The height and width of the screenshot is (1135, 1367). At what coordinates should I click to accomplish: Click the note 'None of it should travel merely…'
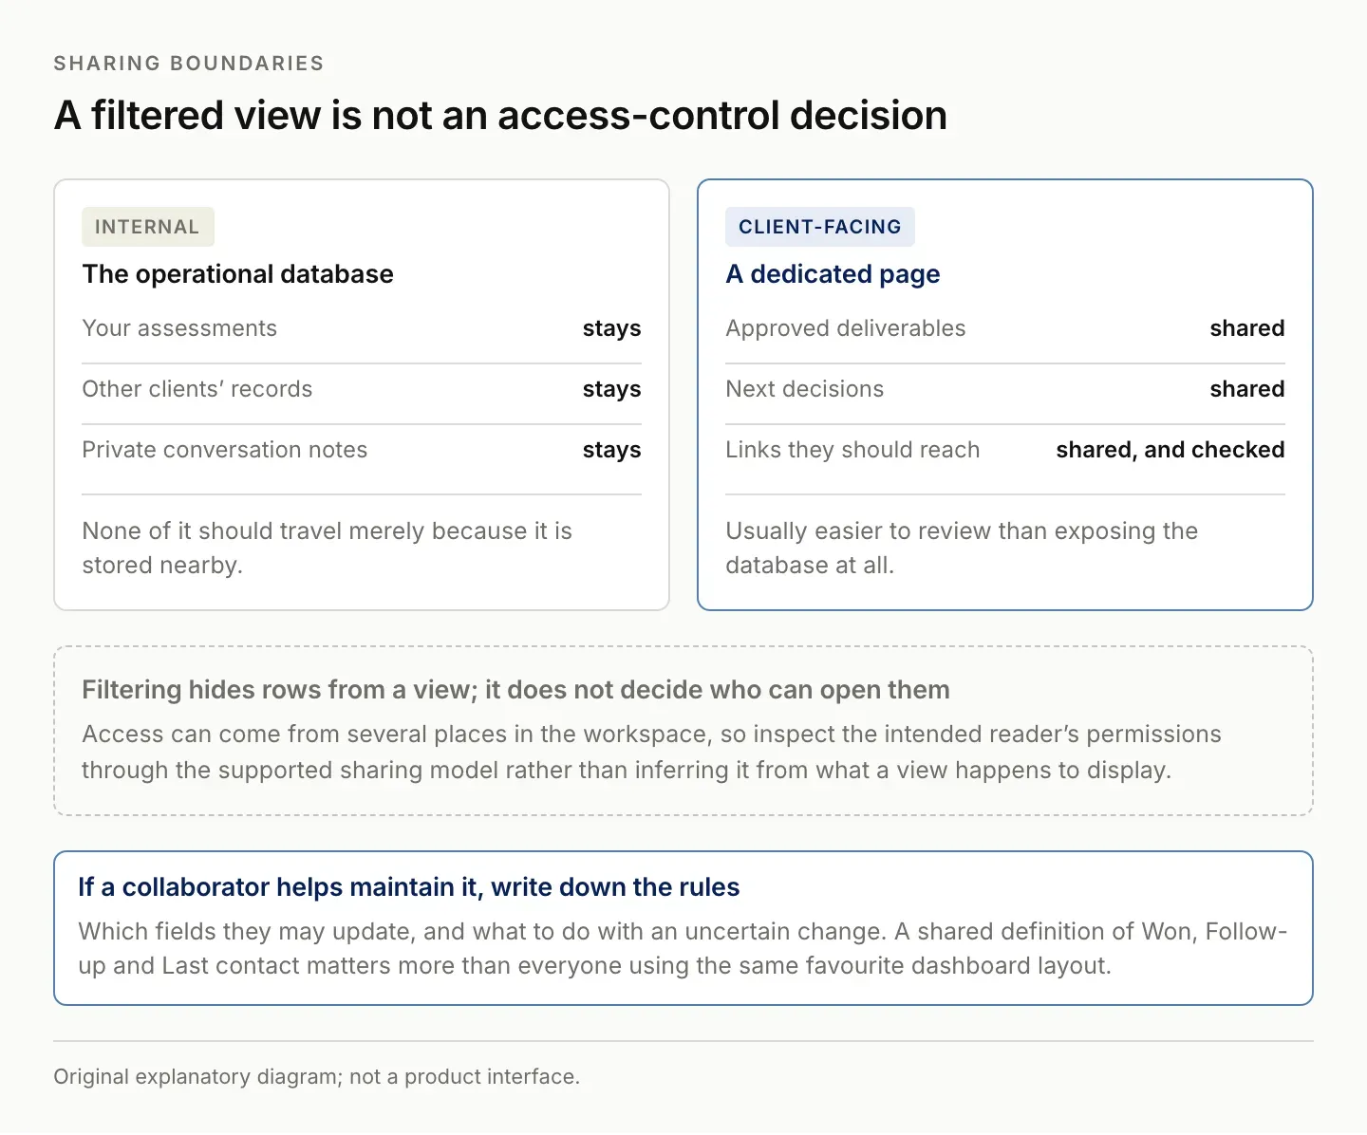(x=327, y=548)
